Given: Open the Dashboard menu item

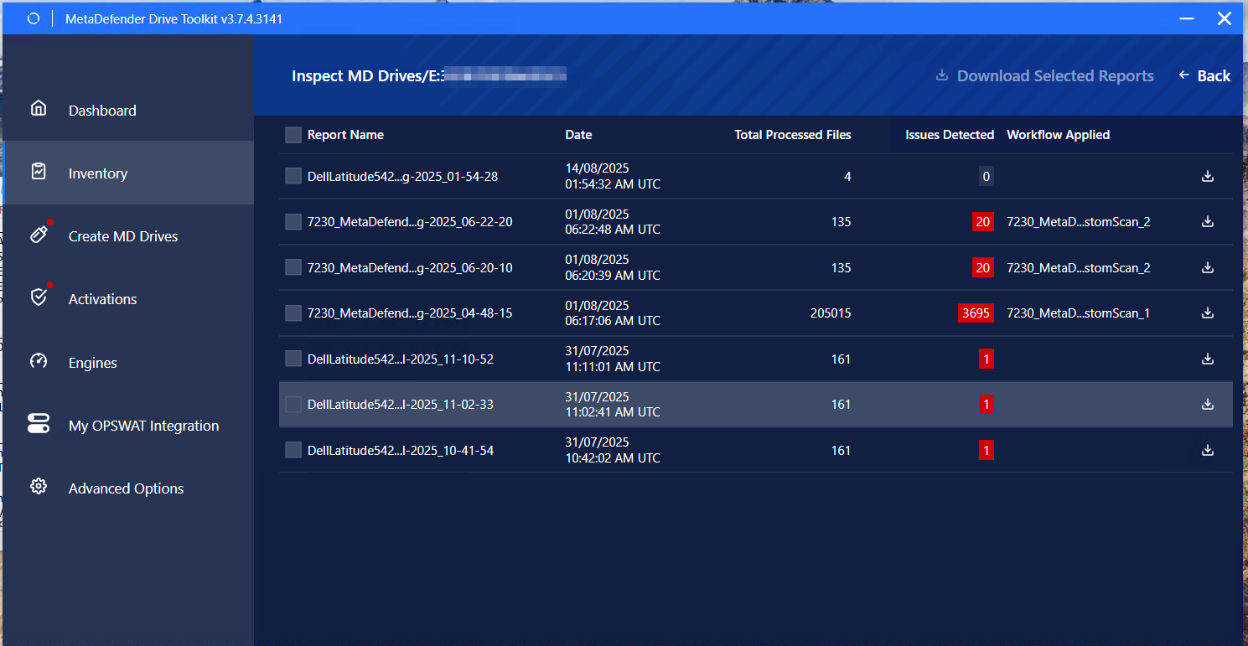Looking at the screenshot, I should click(128, 110).
